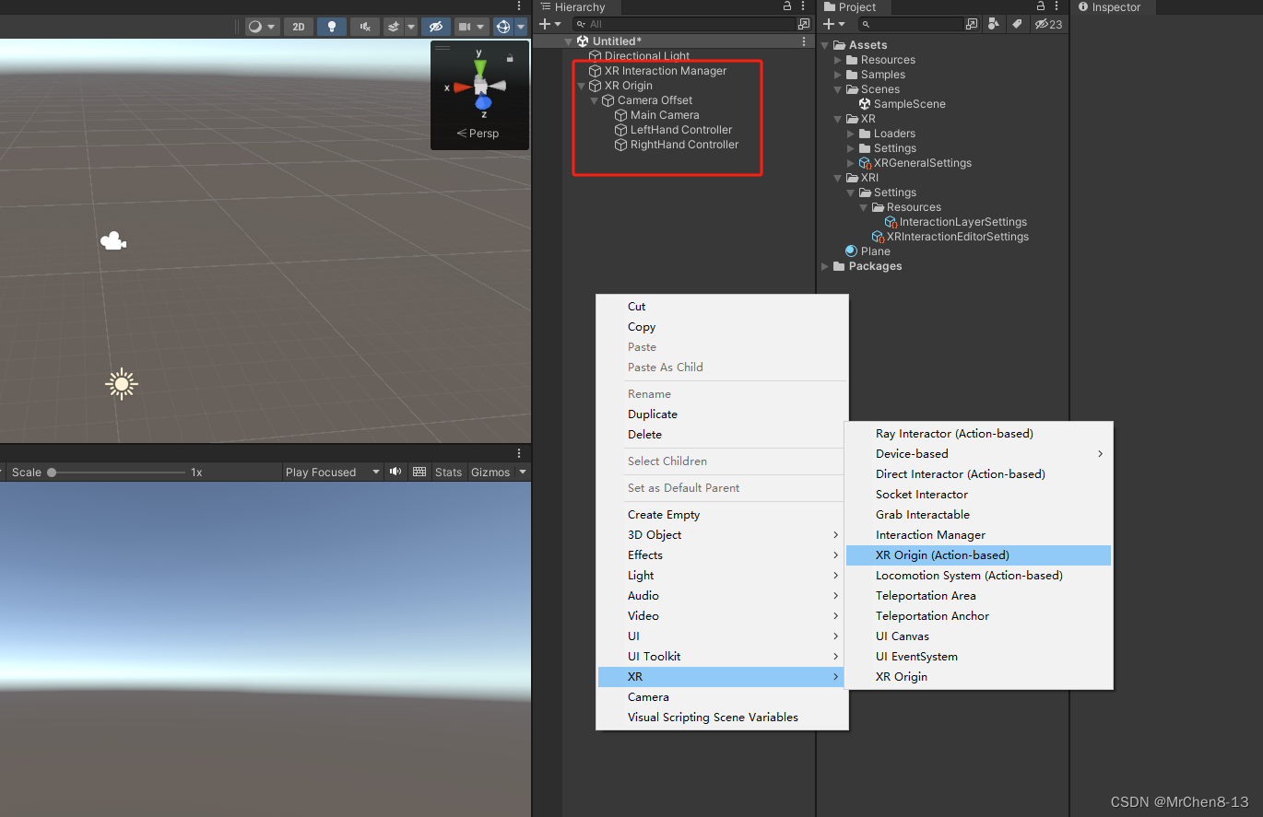Click the camera view options icon
This screenshot has width=1263, height=817.
466,27
